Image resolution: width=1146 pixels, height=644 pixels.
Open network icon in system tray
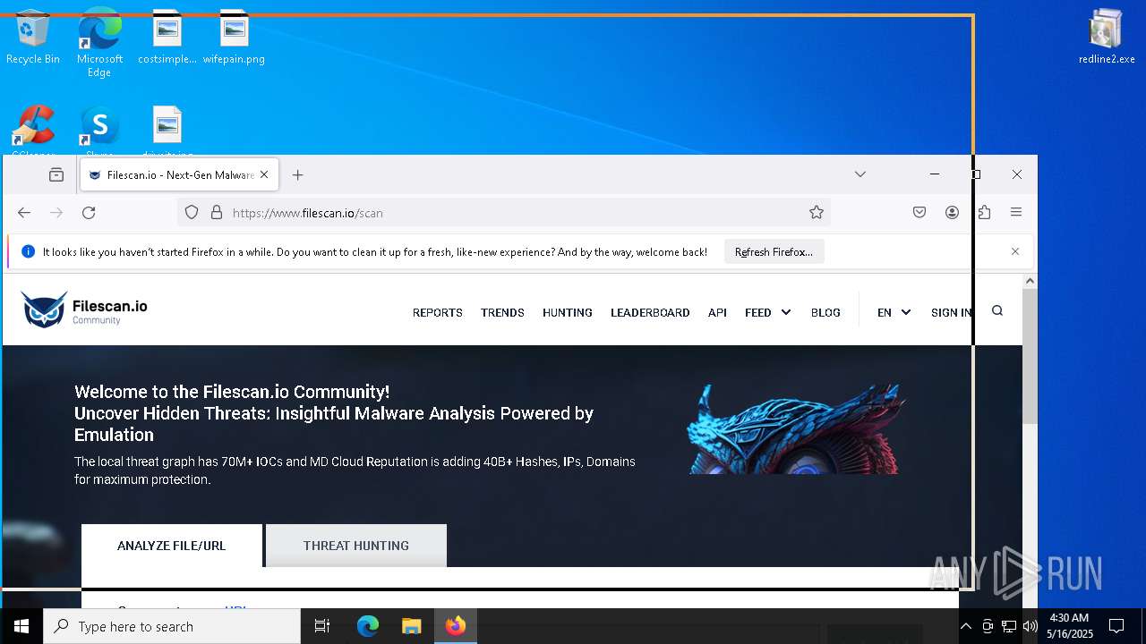[x=1009, y=626]
